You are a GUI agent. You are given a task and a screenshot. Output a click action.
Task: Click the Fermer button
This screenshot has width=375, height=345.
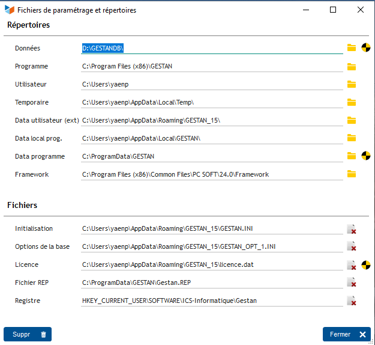(346, 334)
